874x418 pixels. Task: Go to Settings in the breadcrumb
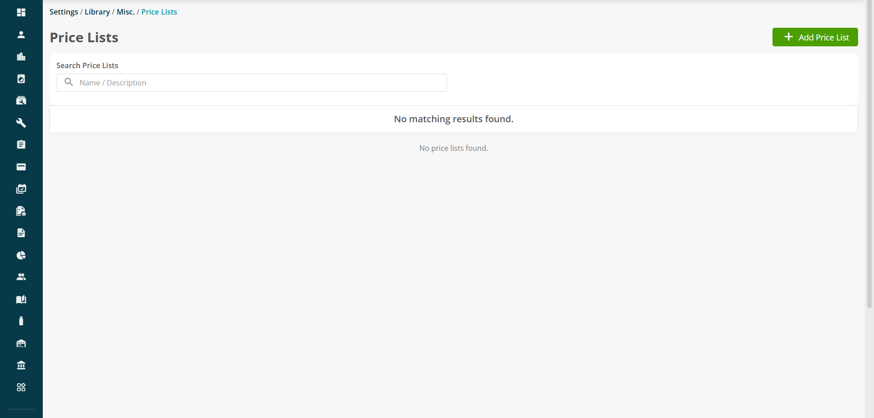(x=64, y=12)
